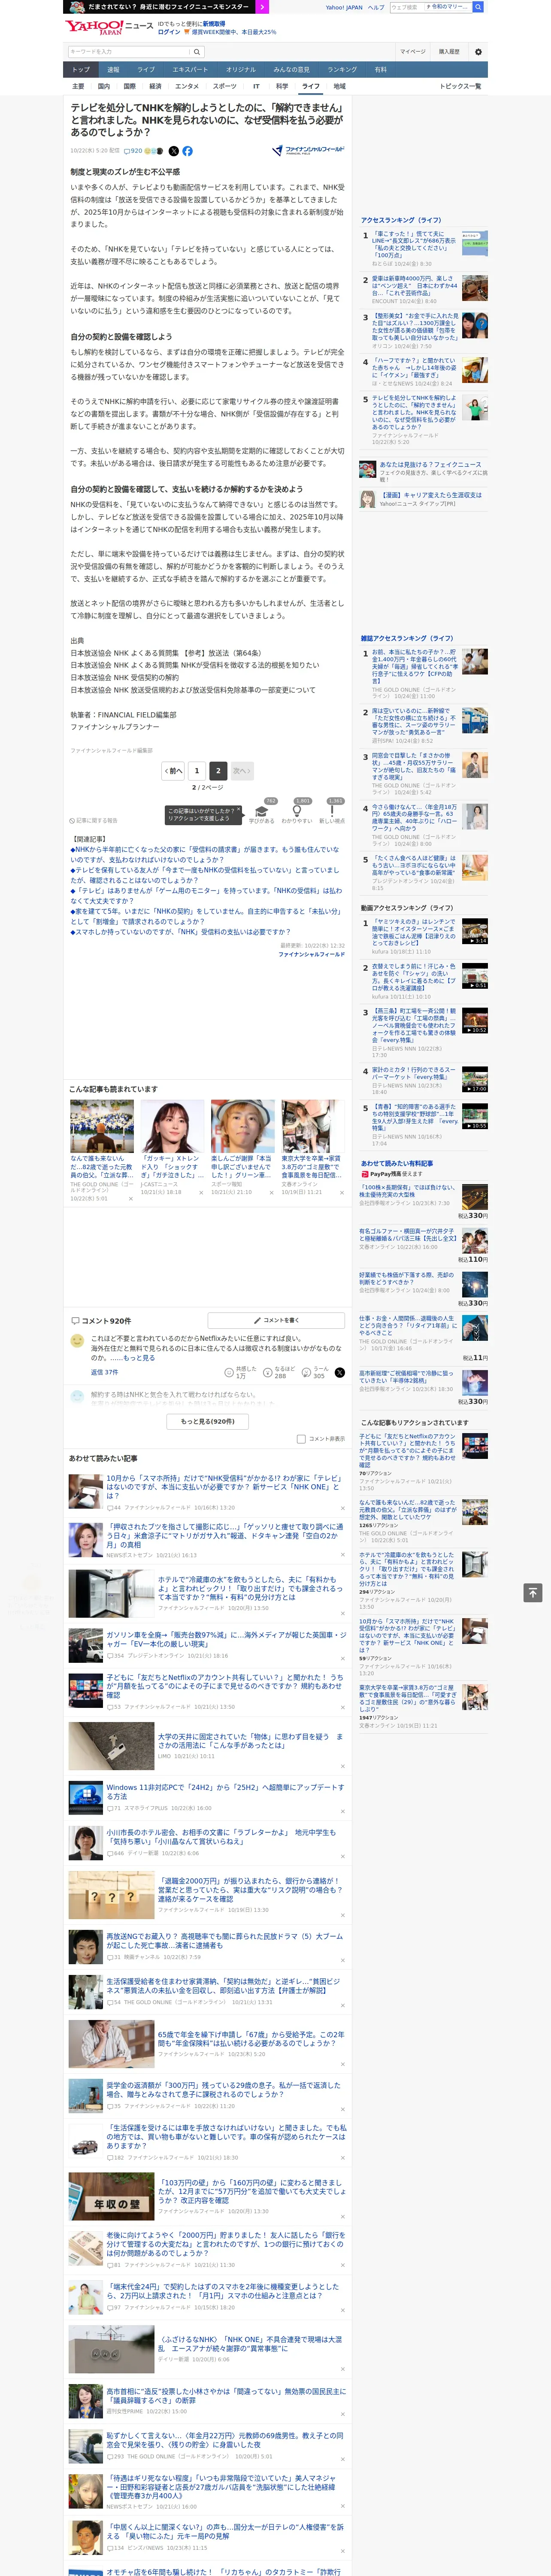The height and width of the screenshot is (2576, 551).
Task: Open the 「退職金2000万円」 article link
Action: 250,1890
